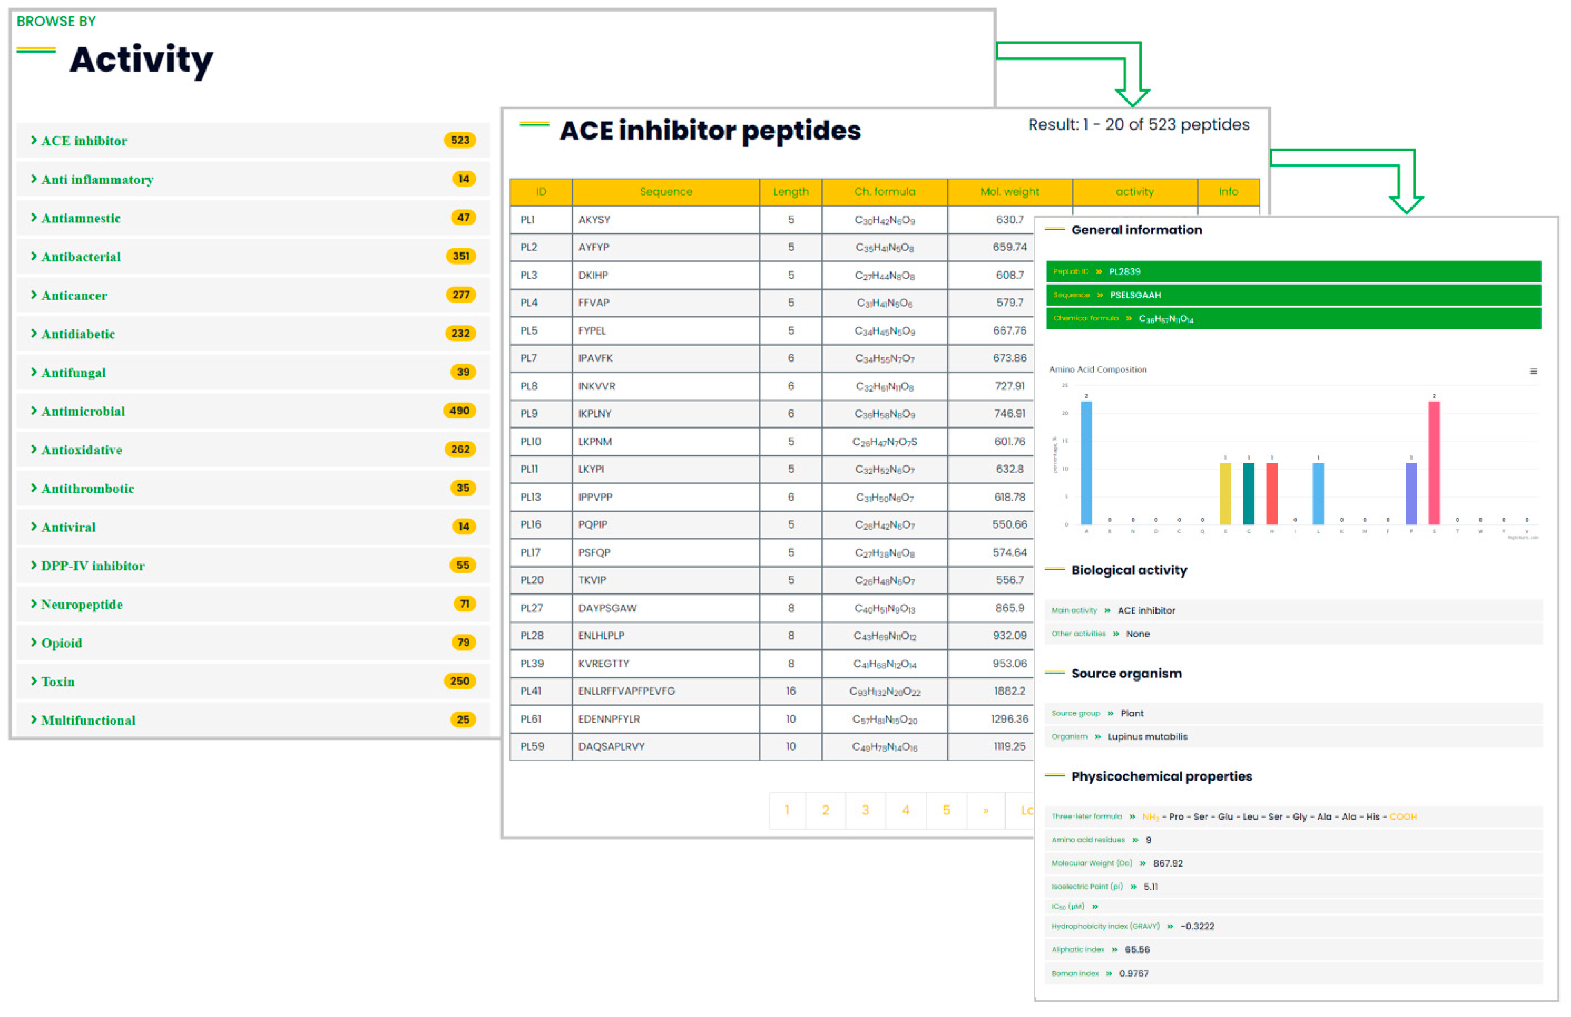This screenshot has height=1017, width=1571.
Task: Open the Antioxidative activity list
Action: click(x=81, y=450)
